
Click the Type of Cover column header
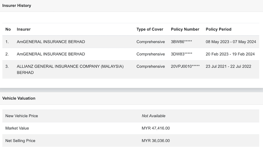click(x=150, y=29)
